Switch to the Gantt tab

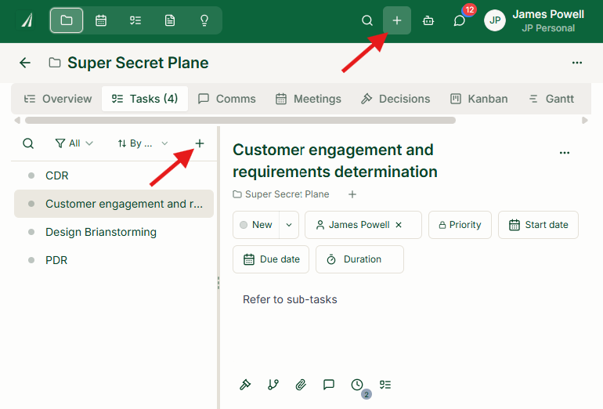[x=551, y=99]
